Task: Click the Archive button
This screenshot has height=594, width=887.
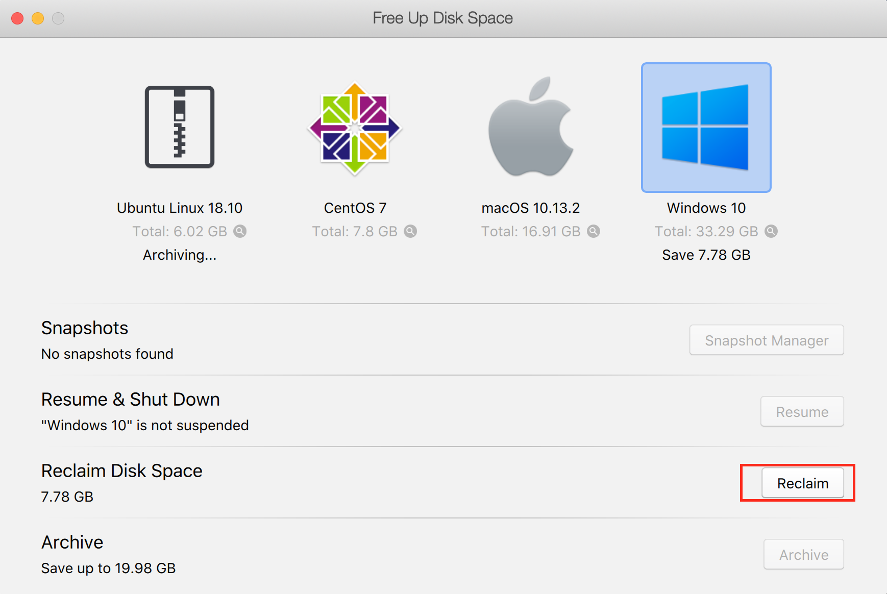Action: [803, 555]
